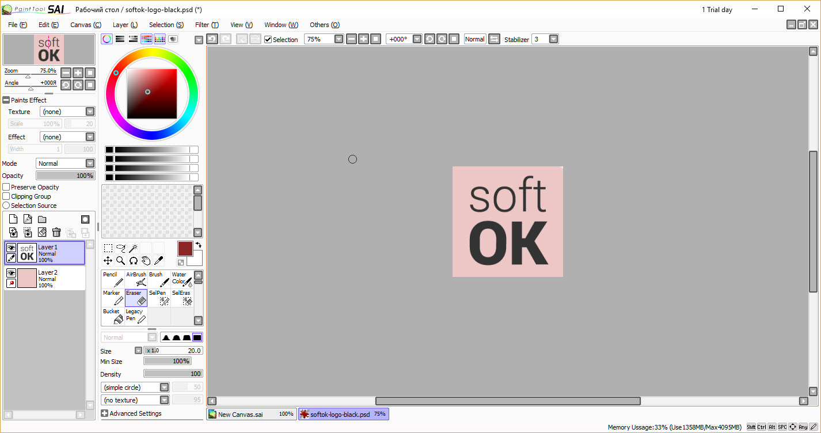Hide Layer1 using its eye icon
Screen dimensions: 821x433
click(x=11, y=248)
